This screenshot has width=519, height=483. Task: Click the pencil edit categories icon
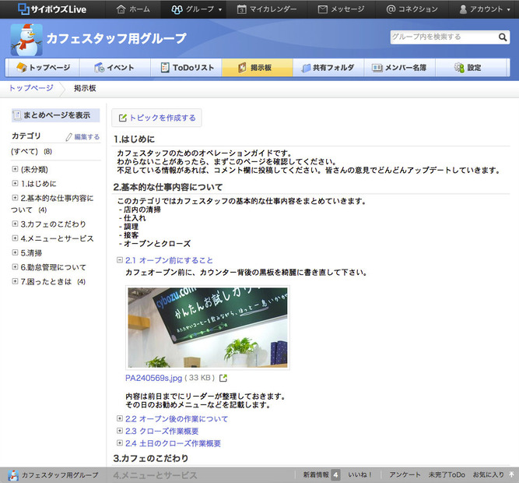[x=68, y=137]
